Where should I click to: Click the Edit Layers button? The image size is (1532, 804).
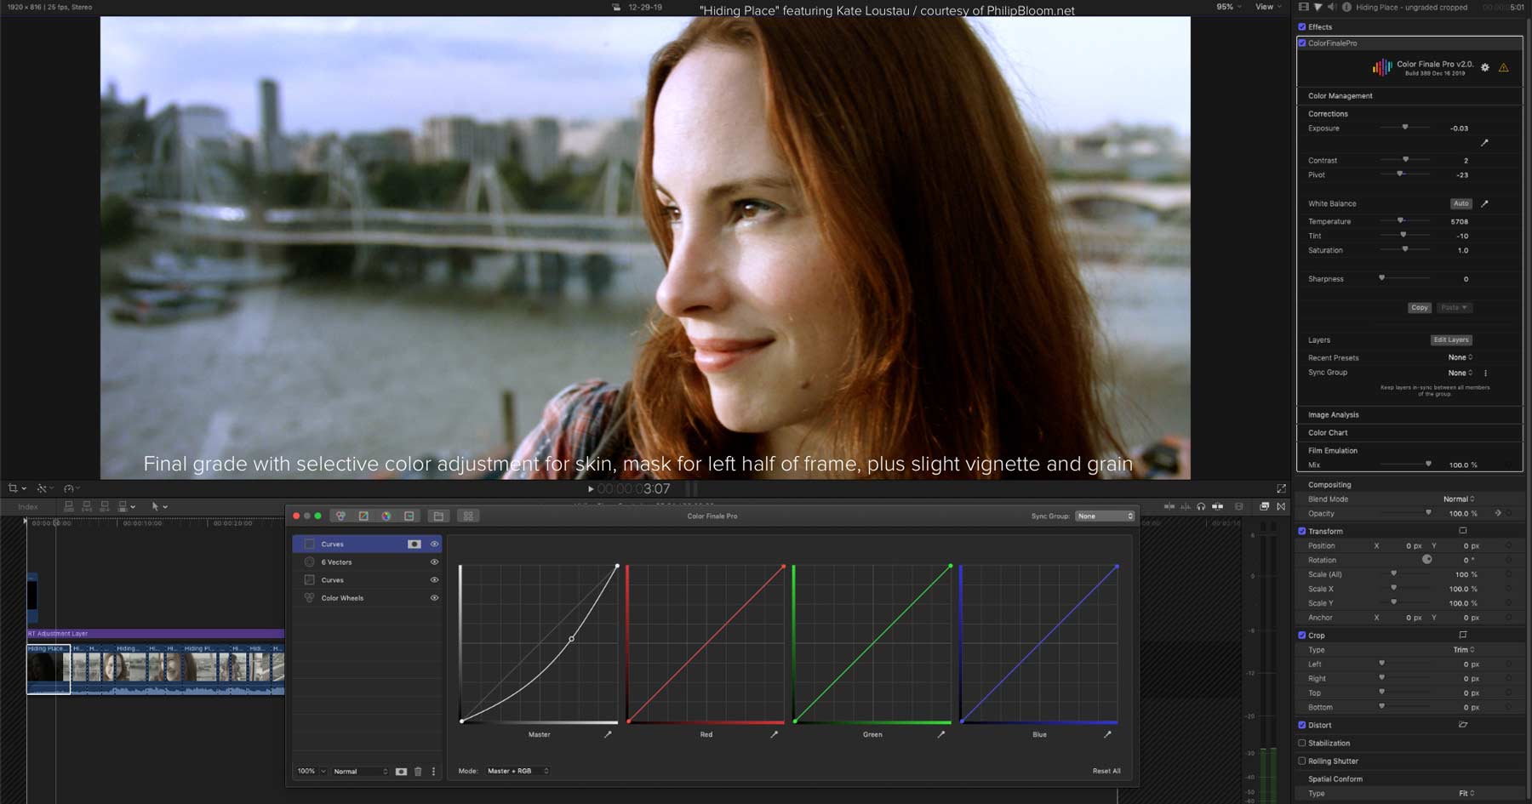click(1451, 339)
